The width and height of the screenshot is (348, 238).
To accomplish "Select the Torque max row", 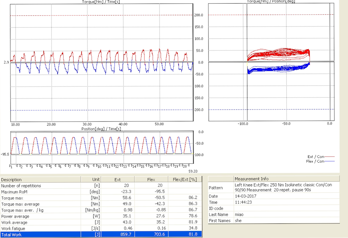I will [x=41, y=198].
